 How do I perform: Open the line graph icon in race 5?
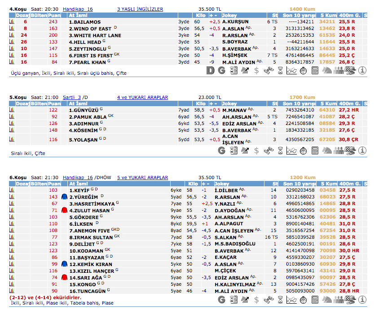point(291,151)
